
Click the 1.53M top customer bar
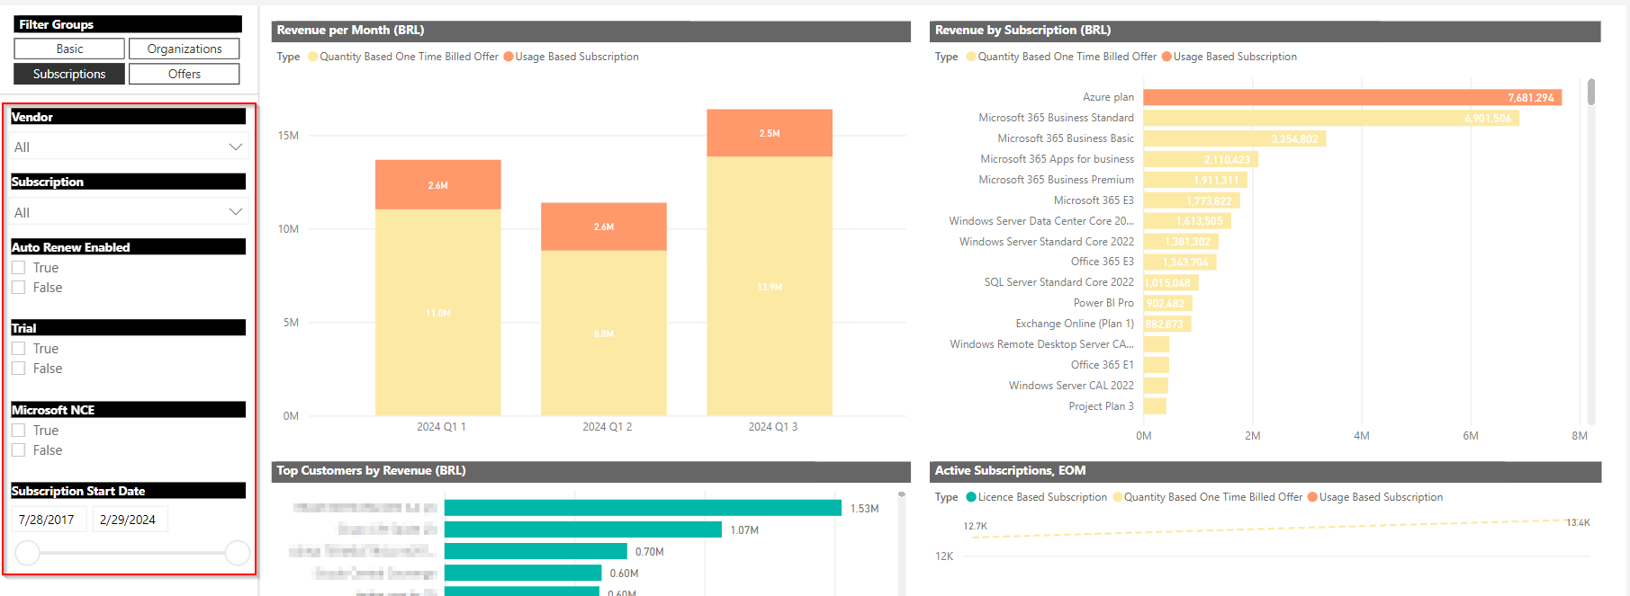(643, 508)
